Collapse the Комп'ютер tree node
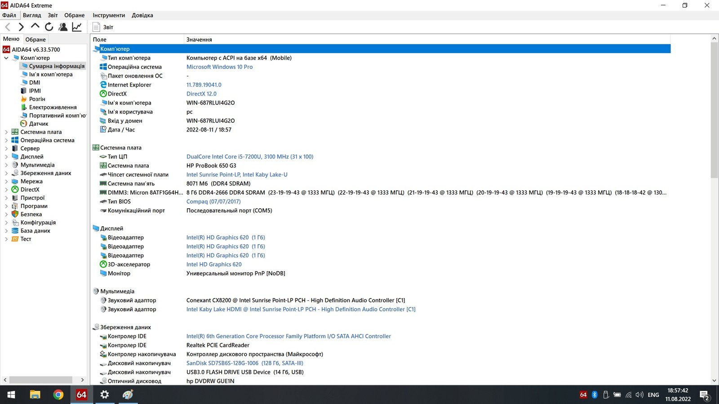Image resolution: width=719 pixels, height=404 pixels. pos(6,58)
